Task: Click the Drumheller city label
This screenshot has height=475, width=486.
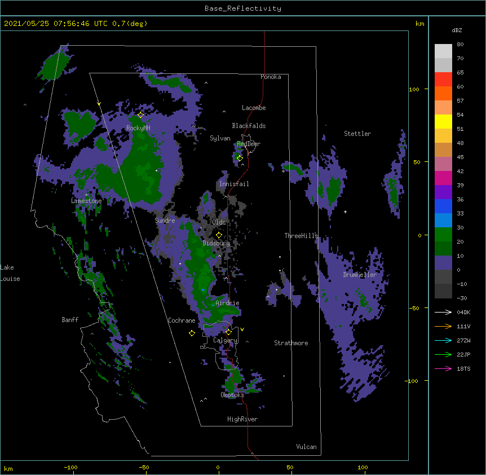Action: (x=360, y=275)
